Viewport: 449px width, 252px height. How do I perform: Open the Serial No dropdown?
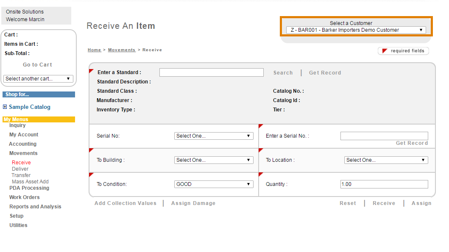tap(214, 136)
